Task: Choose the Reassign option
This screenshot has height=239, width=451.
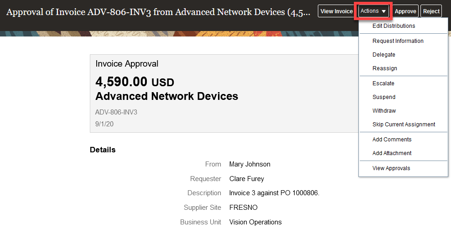Action: (384, 68)
